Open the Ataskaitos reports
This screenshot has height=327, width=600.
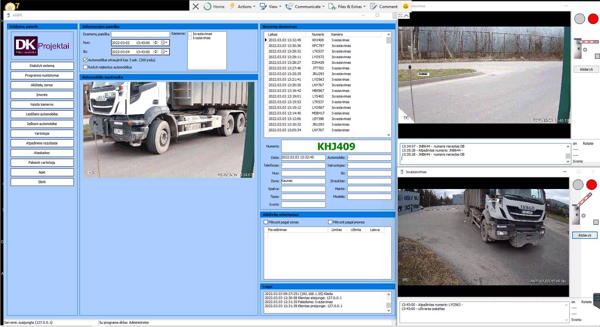click(x=42, y=153)
